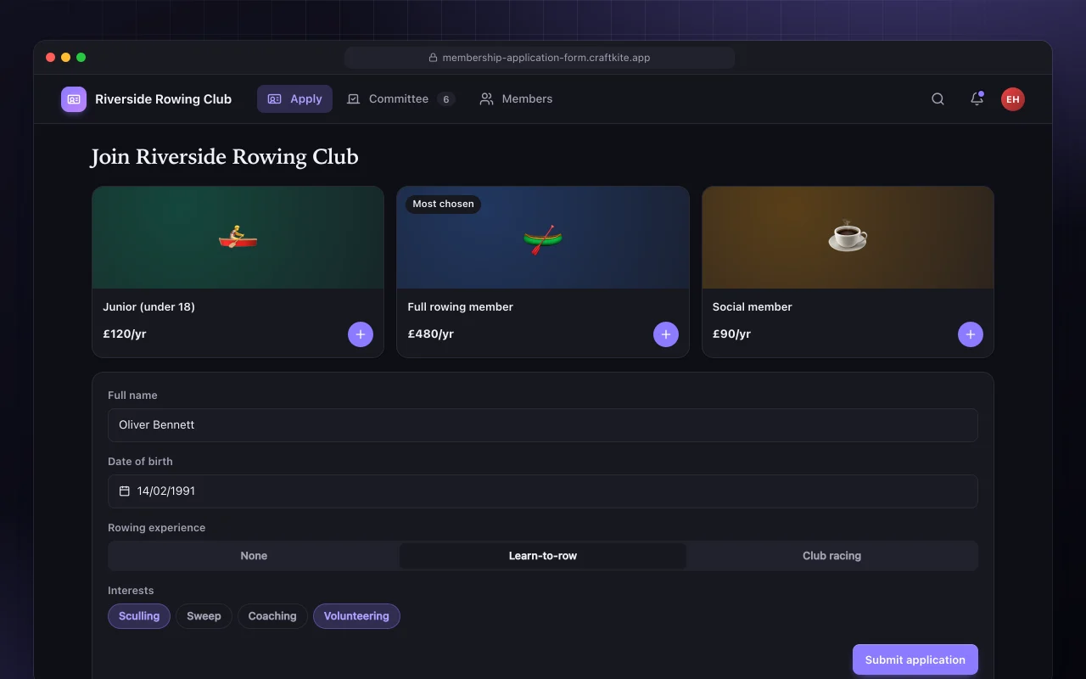Go to the Apply tab
1086x679 pixels.
coord(294,99)
